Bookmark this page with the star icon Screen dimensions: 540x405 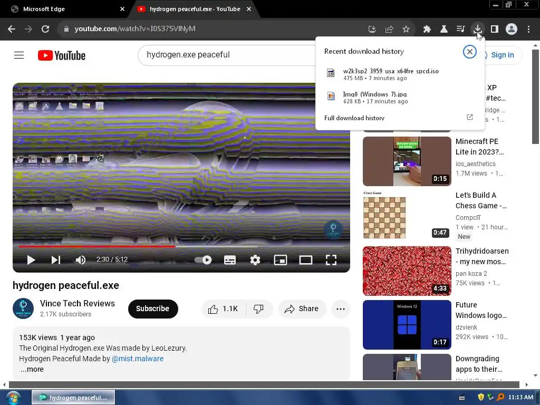pos(406,30)
